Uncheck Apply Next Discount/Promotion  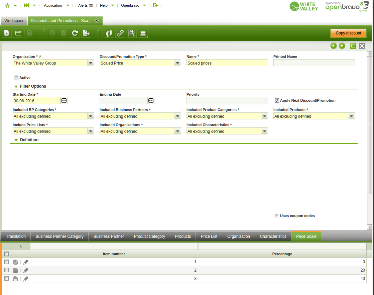277,100
